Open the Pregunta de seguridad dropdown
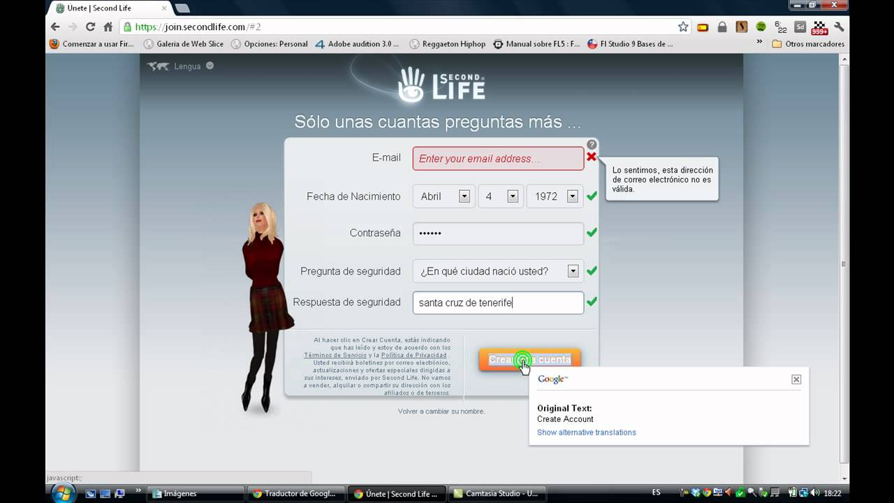 498,271
